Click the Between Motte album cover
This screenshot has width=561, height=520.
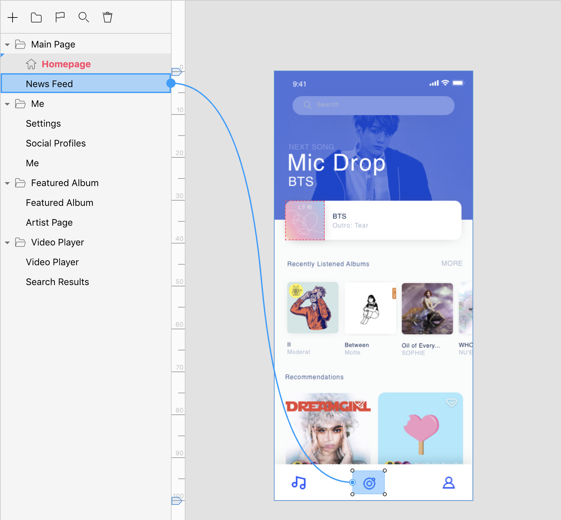370,308
